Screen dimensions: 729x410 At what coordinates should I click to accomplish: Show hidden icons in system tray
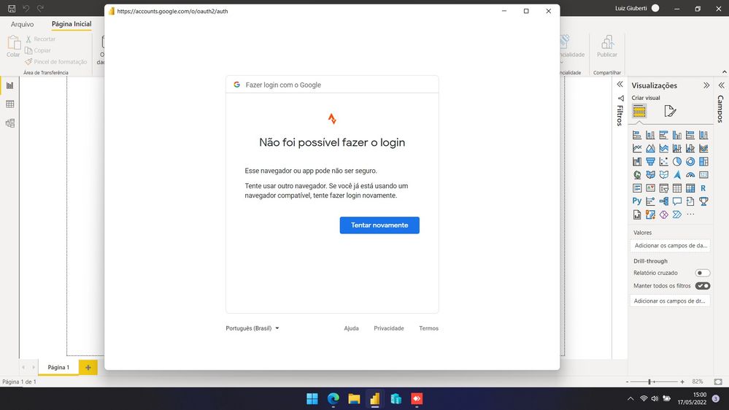tap(630, 399)
